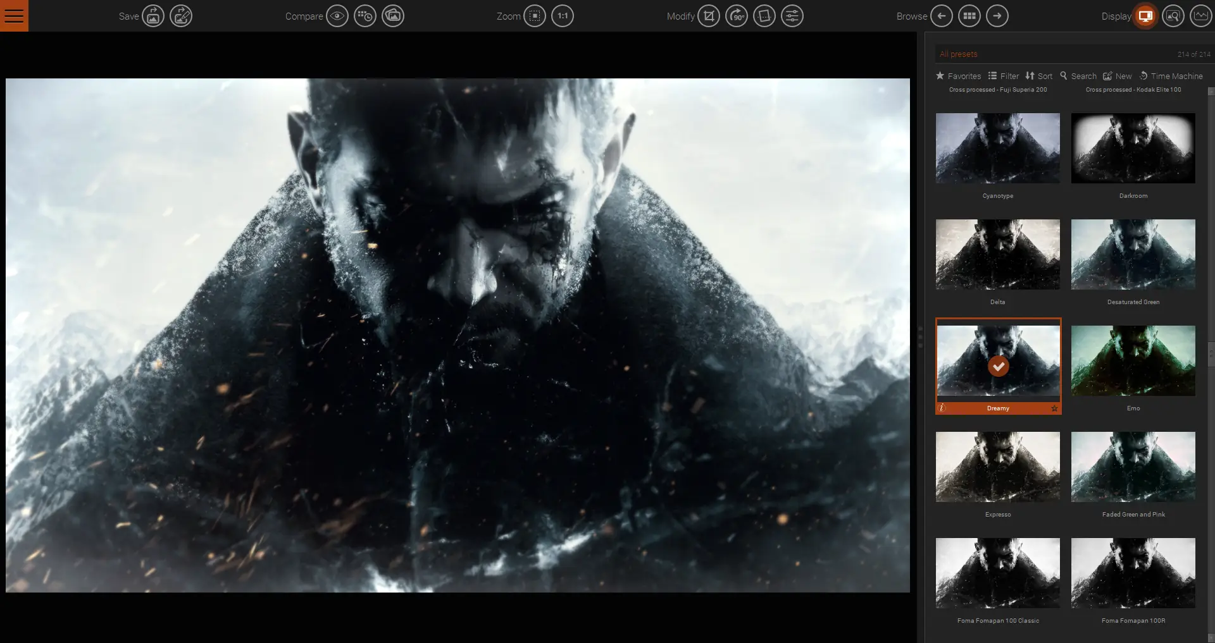This screenshot has height=643, width=1215.
Task: Show info for the Dreamy preset
Action: pos(942,408)
